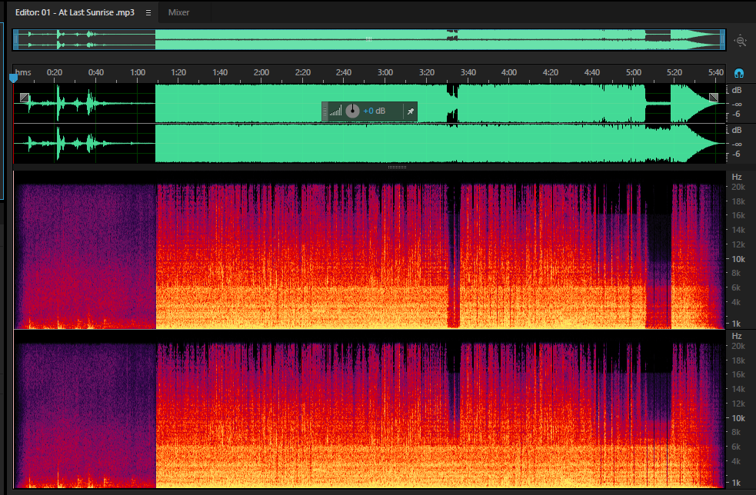The width and height of the screenshot is (756, 495).
Task: Click the 3:00 mark on the time ruler
Action: [385, 72]
